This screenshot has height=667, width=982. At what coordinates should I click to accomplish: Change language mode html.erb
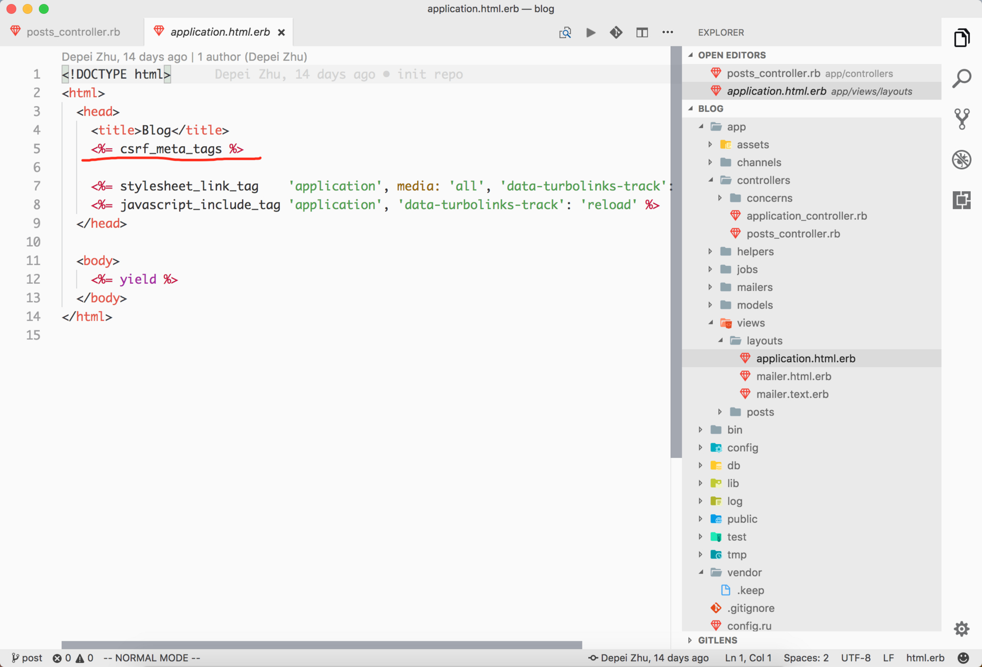coord(925,658)
